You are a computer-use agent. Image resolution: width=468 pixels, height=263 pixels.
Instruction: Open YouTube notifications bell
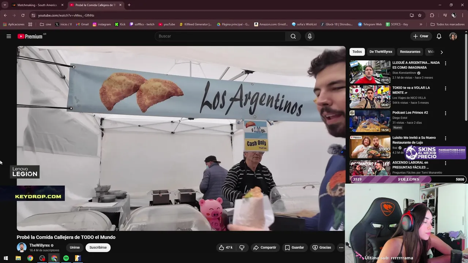click(x=439, y=36)
